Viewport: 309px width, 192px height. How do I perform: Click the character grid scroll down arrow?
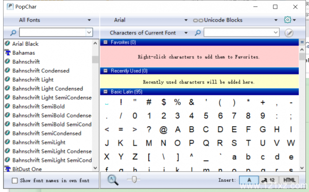302,168
